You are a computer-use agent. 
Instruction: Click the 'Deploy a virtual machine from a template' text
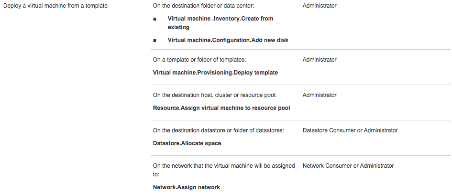[55, 6]
